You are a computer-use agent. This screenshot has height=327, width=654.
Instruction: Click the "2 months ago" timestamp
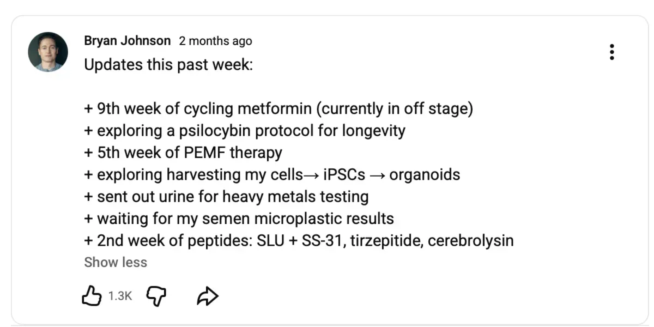point(215,41)
